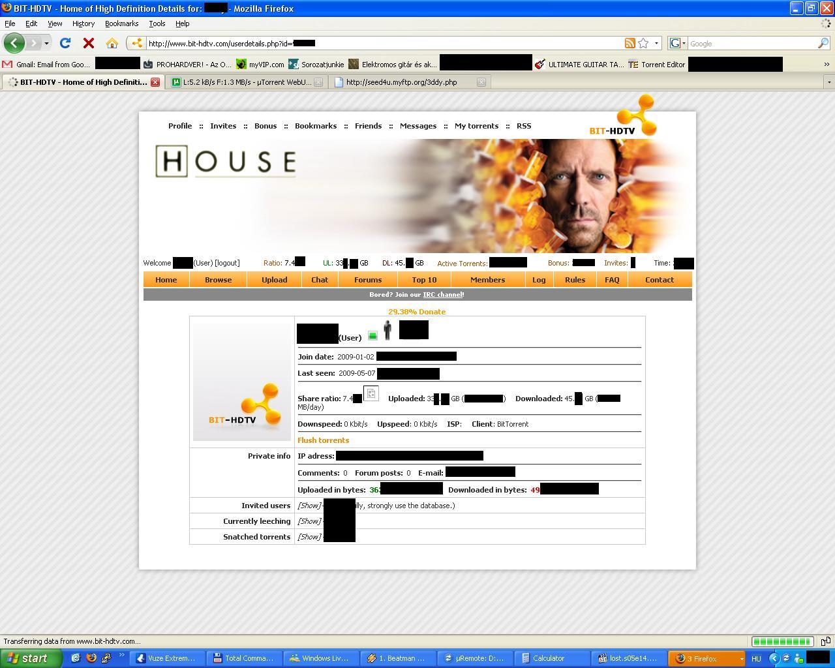This screenshot has height=668, width=835.
Task: Open the History menu
Action: [x=83, y=23]
